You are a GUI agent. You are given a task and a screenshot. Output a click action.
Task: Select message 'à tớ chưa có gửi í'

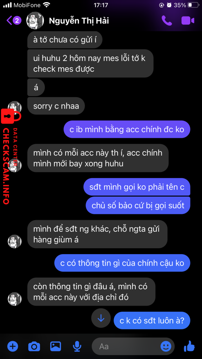pyautogui.click(x=65, y=40)
